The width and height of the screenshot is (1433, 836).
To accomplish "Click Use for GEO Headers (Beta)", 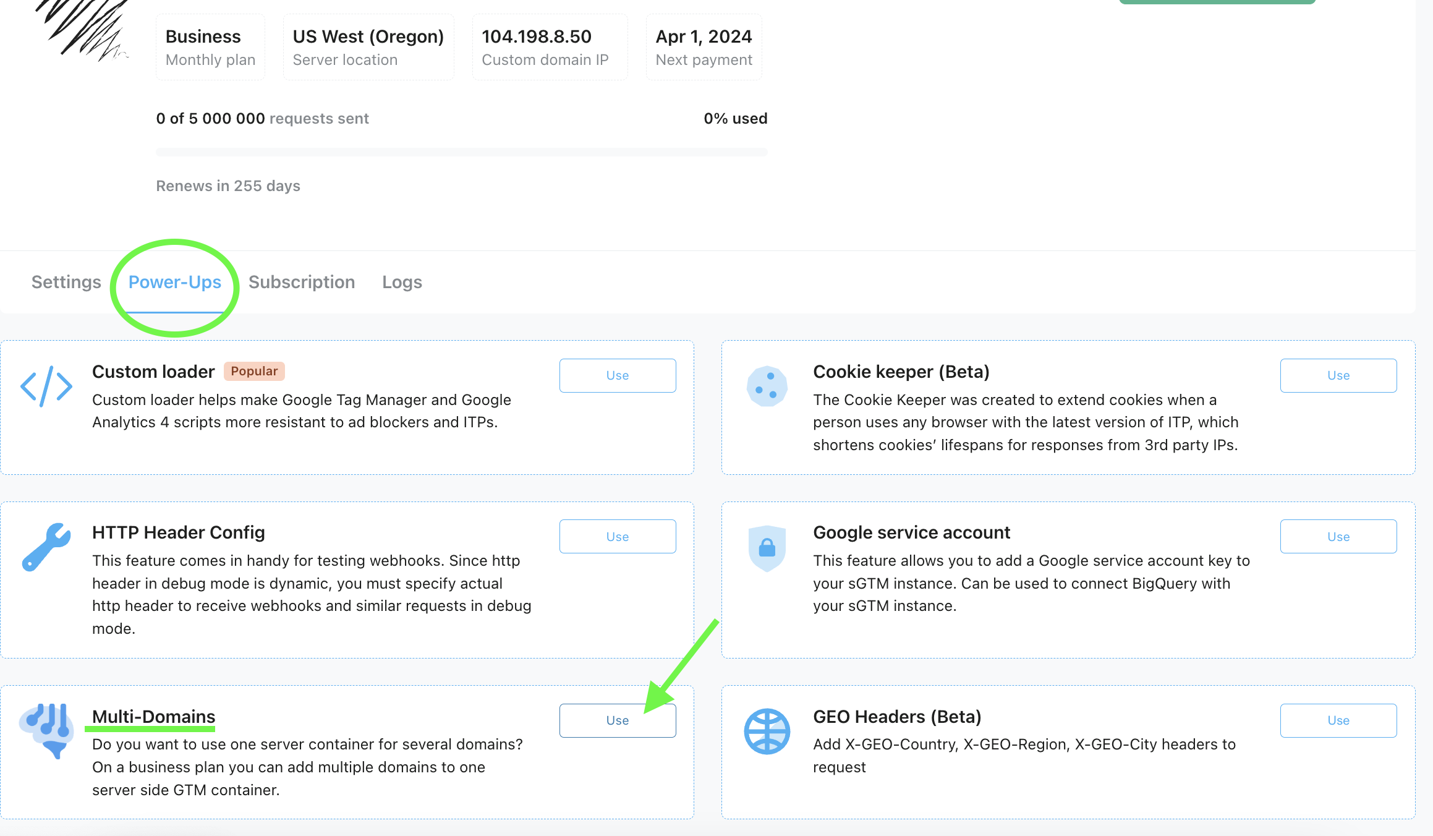I will point(1338,720).
